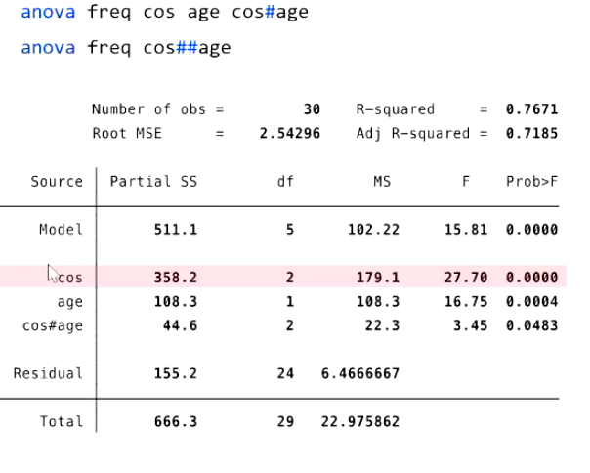Select the Model row label

pyautogui.click(x=61, y=230)
